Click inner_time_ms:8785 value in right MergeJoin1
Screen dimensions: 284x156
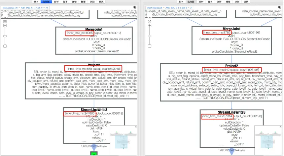tap(217, 33)
